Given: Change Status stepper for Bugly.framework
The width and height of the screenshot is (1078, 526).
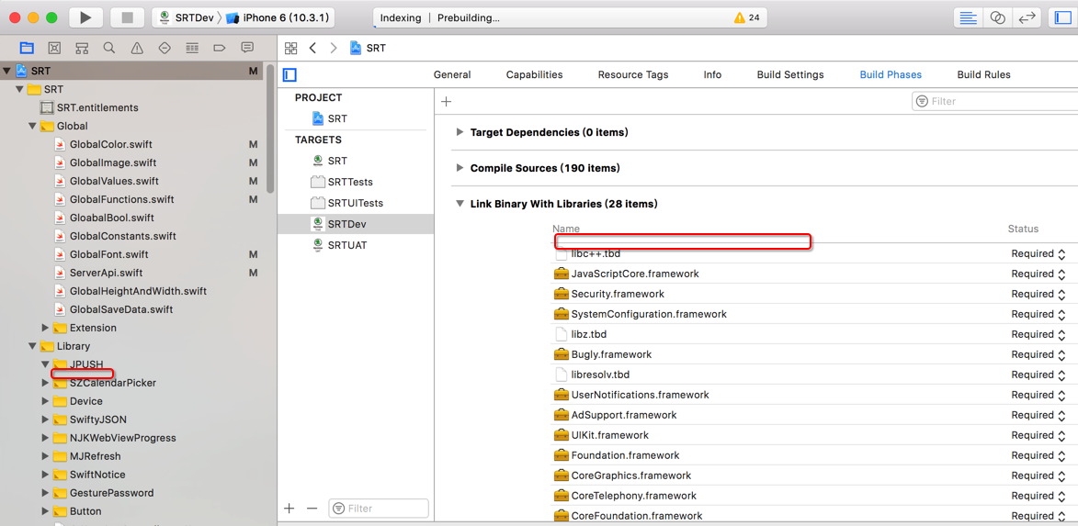Looking at the screenshot, I should pos(1061,354).
